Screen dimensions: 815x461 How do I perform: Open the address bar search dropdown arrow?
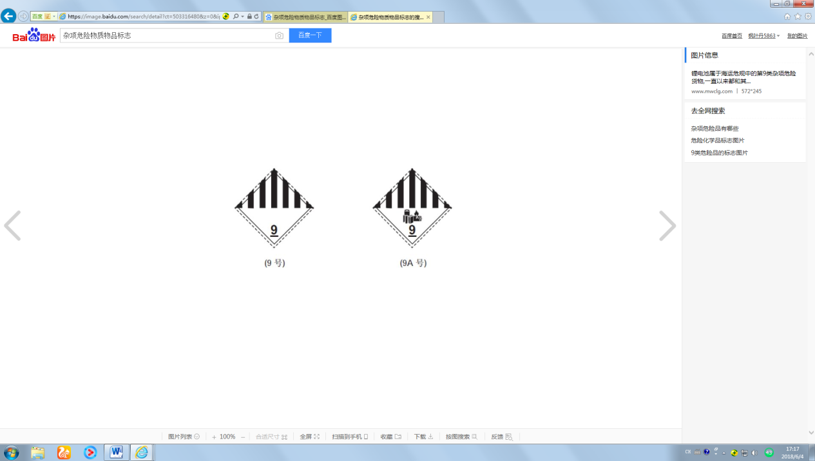click(x=242, y=16)
